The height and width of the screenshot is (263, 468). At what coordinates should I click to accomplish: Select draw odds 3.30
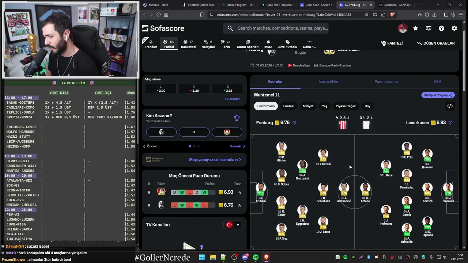click(194, 89)
